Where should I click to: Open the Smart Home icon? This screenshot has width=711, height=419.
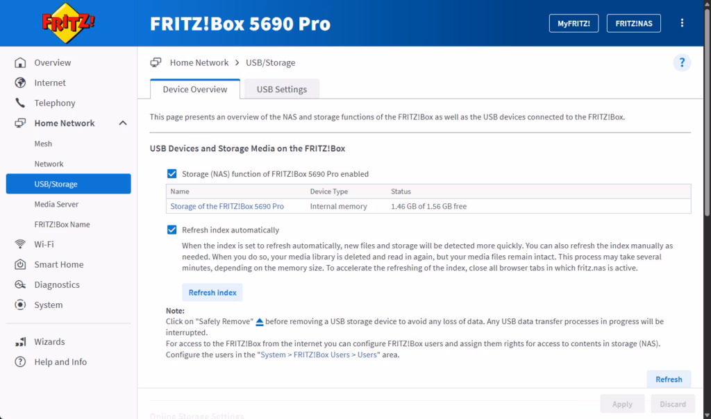(x=20, y=264)
